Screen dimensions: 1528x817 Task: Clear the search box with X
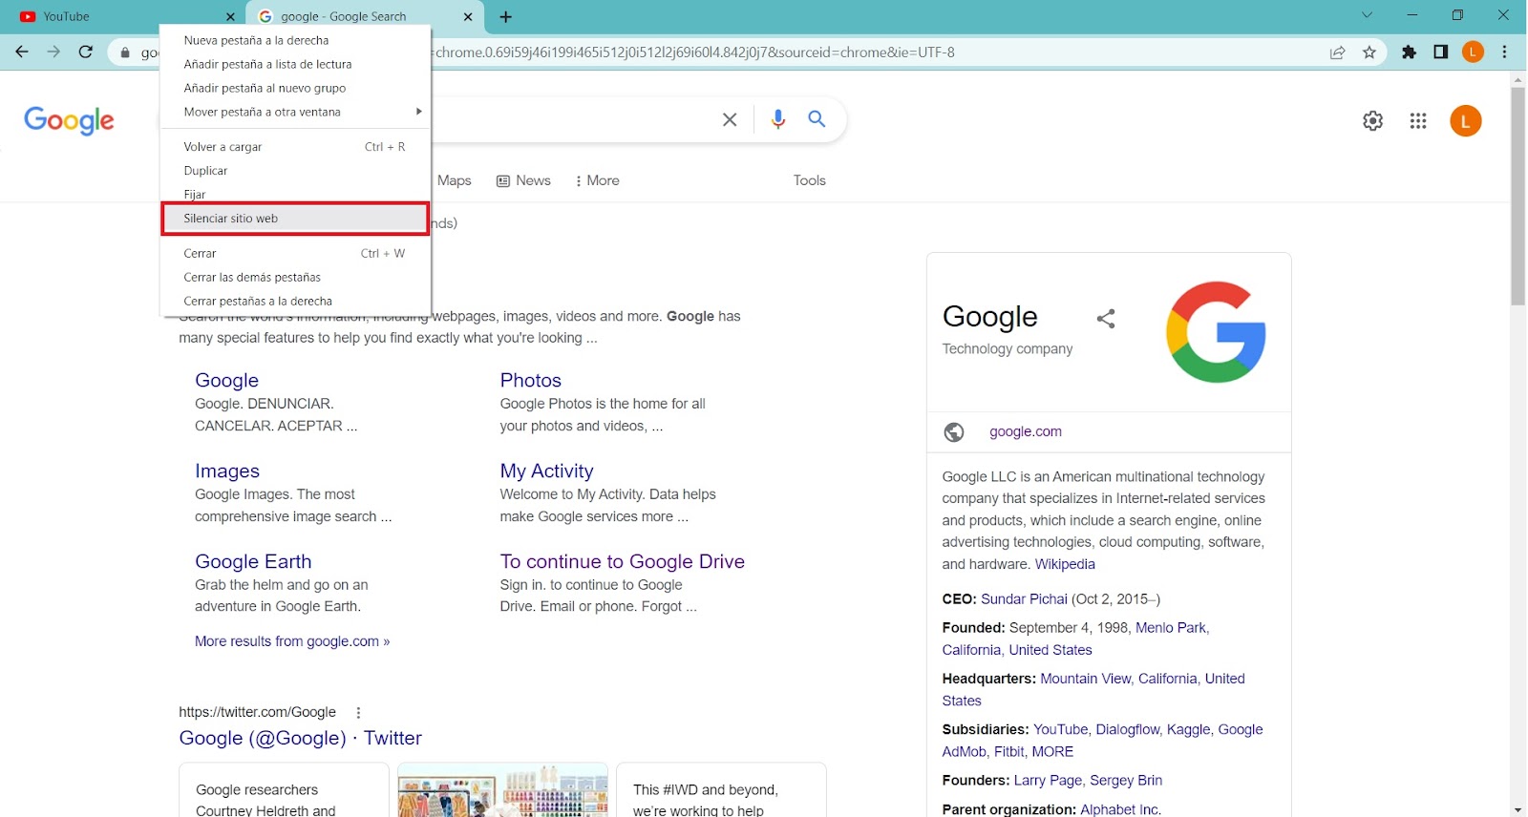[730, 119]
